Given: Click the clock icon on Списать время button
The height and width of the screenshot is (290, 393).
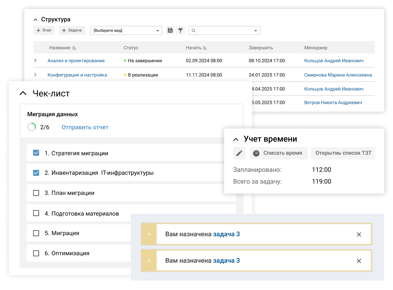Looking at the screenshot, I should [256, 153].
